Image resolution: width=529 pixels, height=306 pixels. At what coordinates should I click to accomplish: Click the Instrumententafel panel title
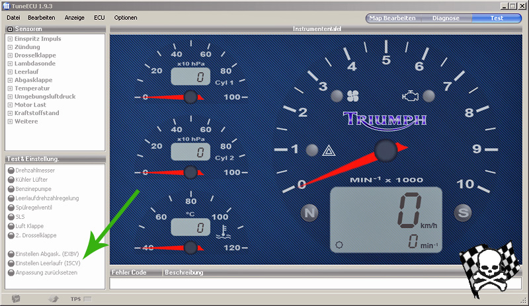(317, 29)
